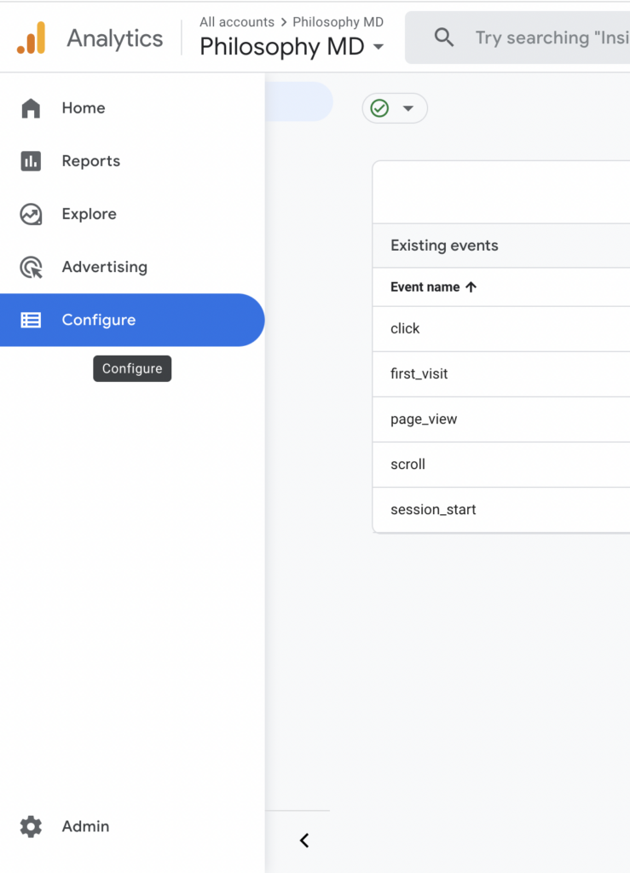
Task: Sort by Event name ascending arrow
Action: point(471,286)
